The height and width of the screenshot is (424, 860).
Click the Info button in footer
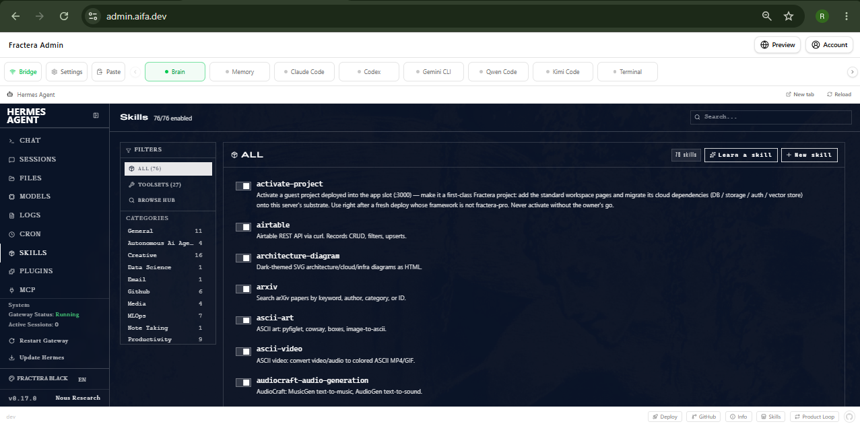(738, 417)
